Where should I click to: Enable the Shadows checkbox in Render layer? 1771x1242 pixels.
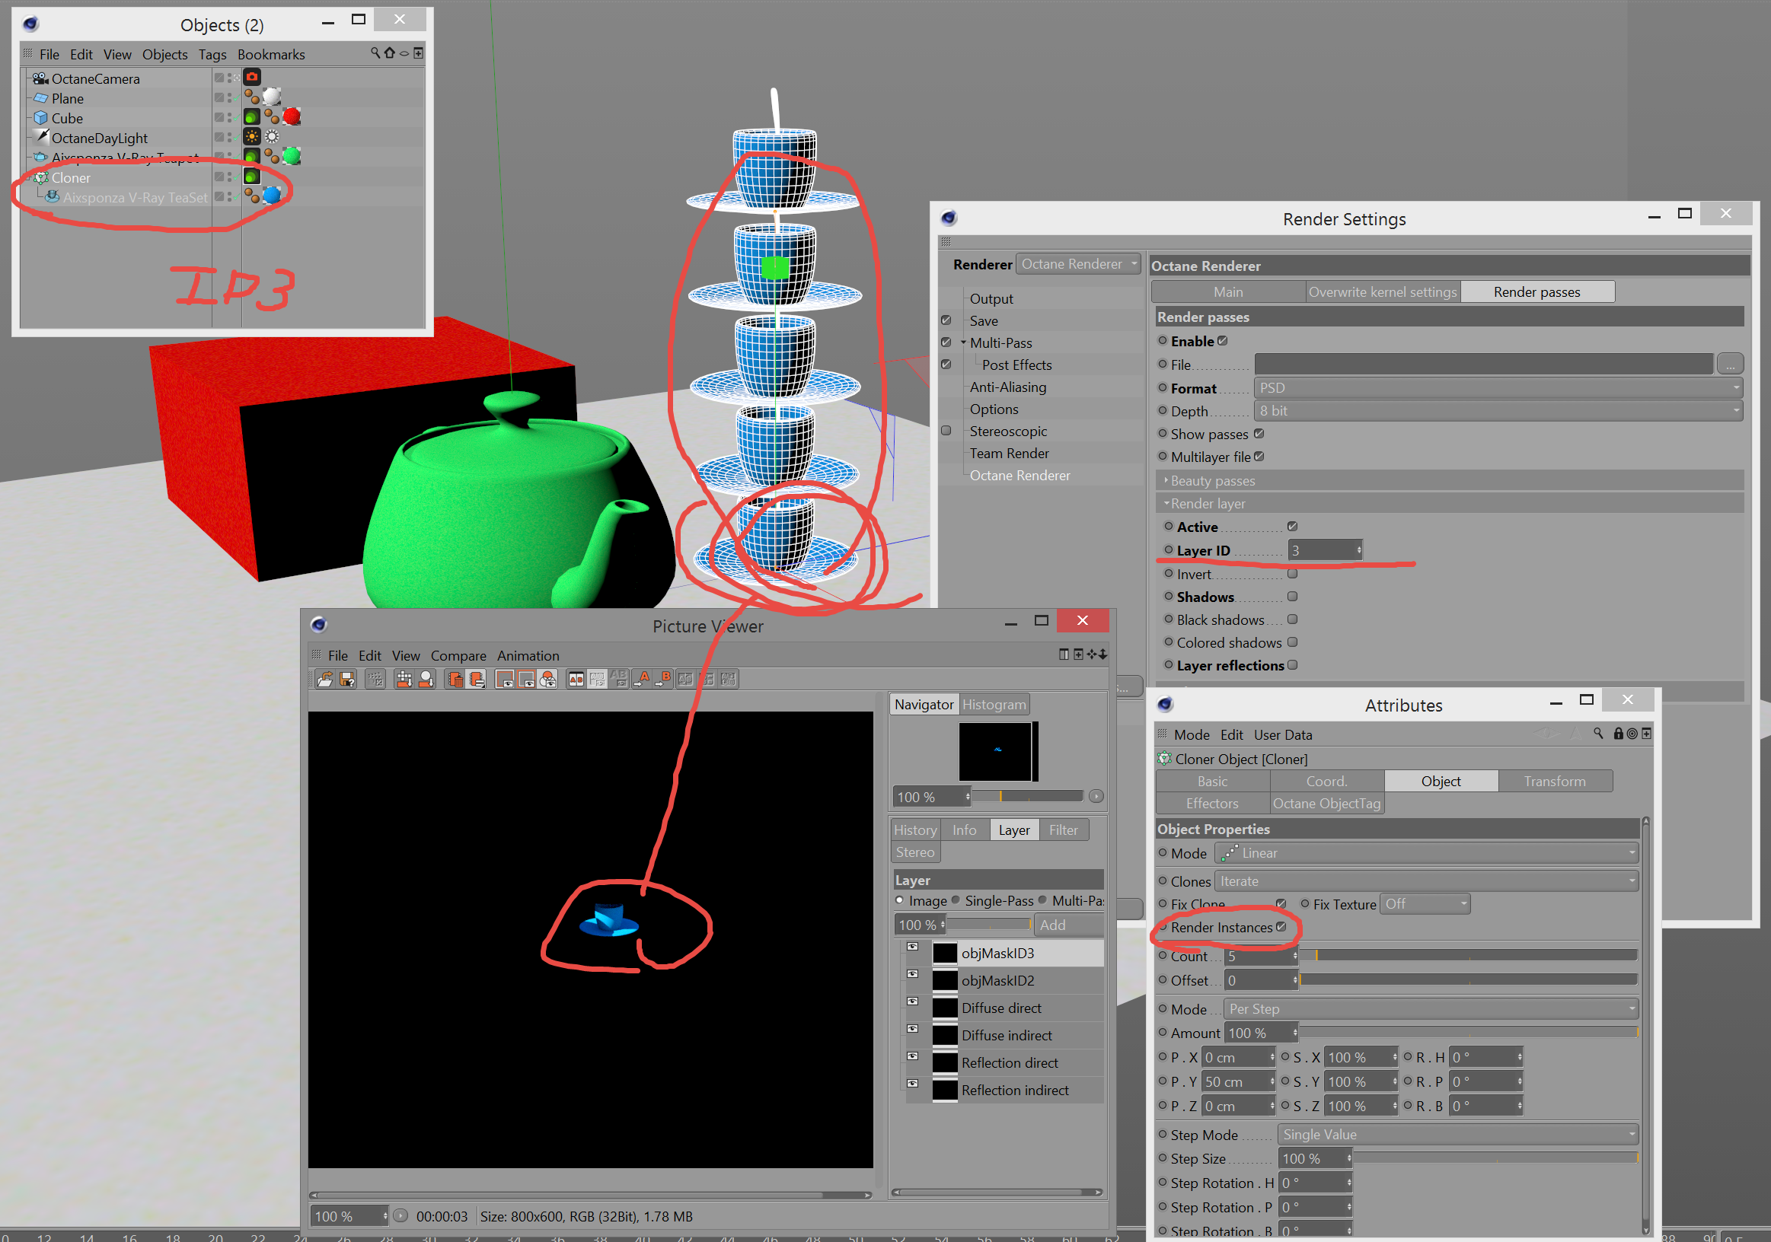click(x=1292, y=596)
